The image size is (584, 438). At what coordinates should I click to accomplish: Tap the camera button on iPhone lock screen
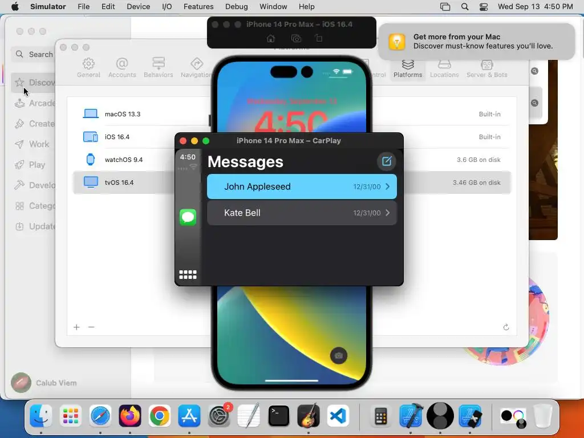point(339,356)
